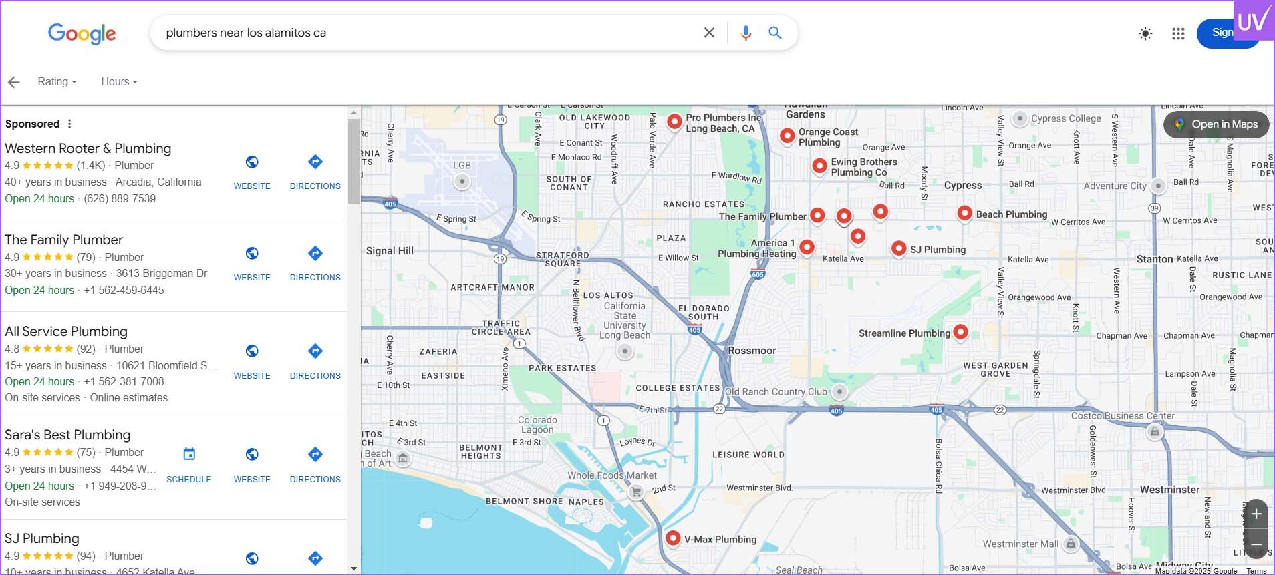The image size is (1275, 575).
Task: Schedule with Sara's Best Plumbing calendar icon
Action: [x=189, y=455]
